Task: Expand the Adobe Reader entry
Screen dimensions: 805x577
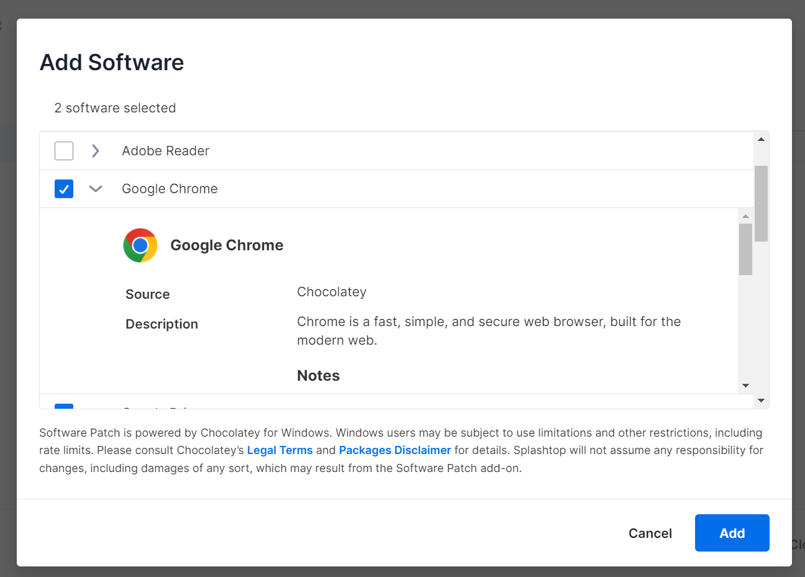Action: [x=95, y=150]
